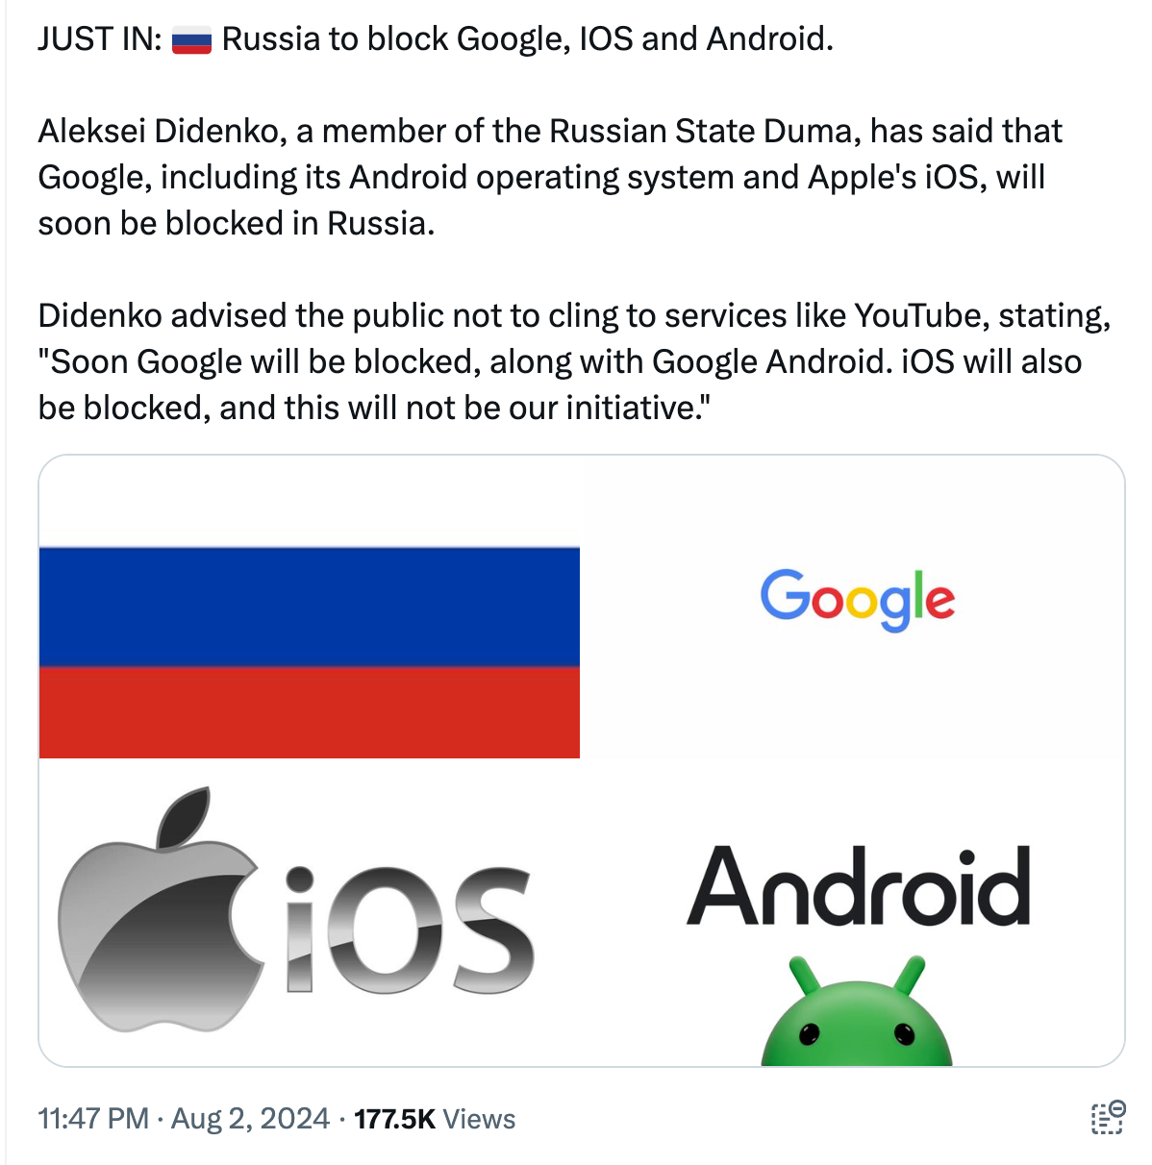Click the red stripe of the Russian flag picture

[309, 712]
